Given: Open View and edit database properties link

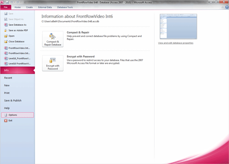Looking at the screenshot, I should (x=176, y=43).
